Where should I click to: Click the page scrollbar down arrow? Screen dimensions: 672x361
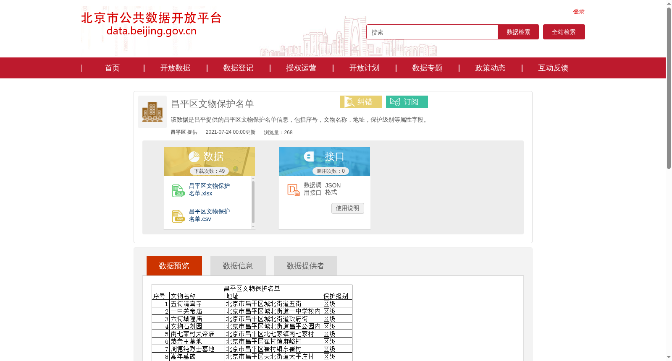tap(669, 357)
